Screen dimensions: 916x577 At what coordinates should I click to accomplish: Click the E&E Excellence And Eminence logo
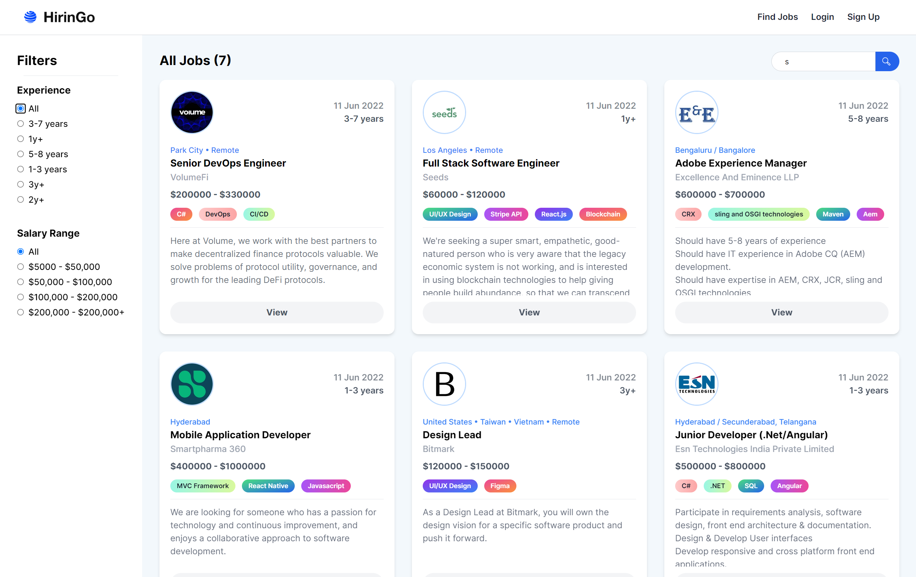point(696,112)
